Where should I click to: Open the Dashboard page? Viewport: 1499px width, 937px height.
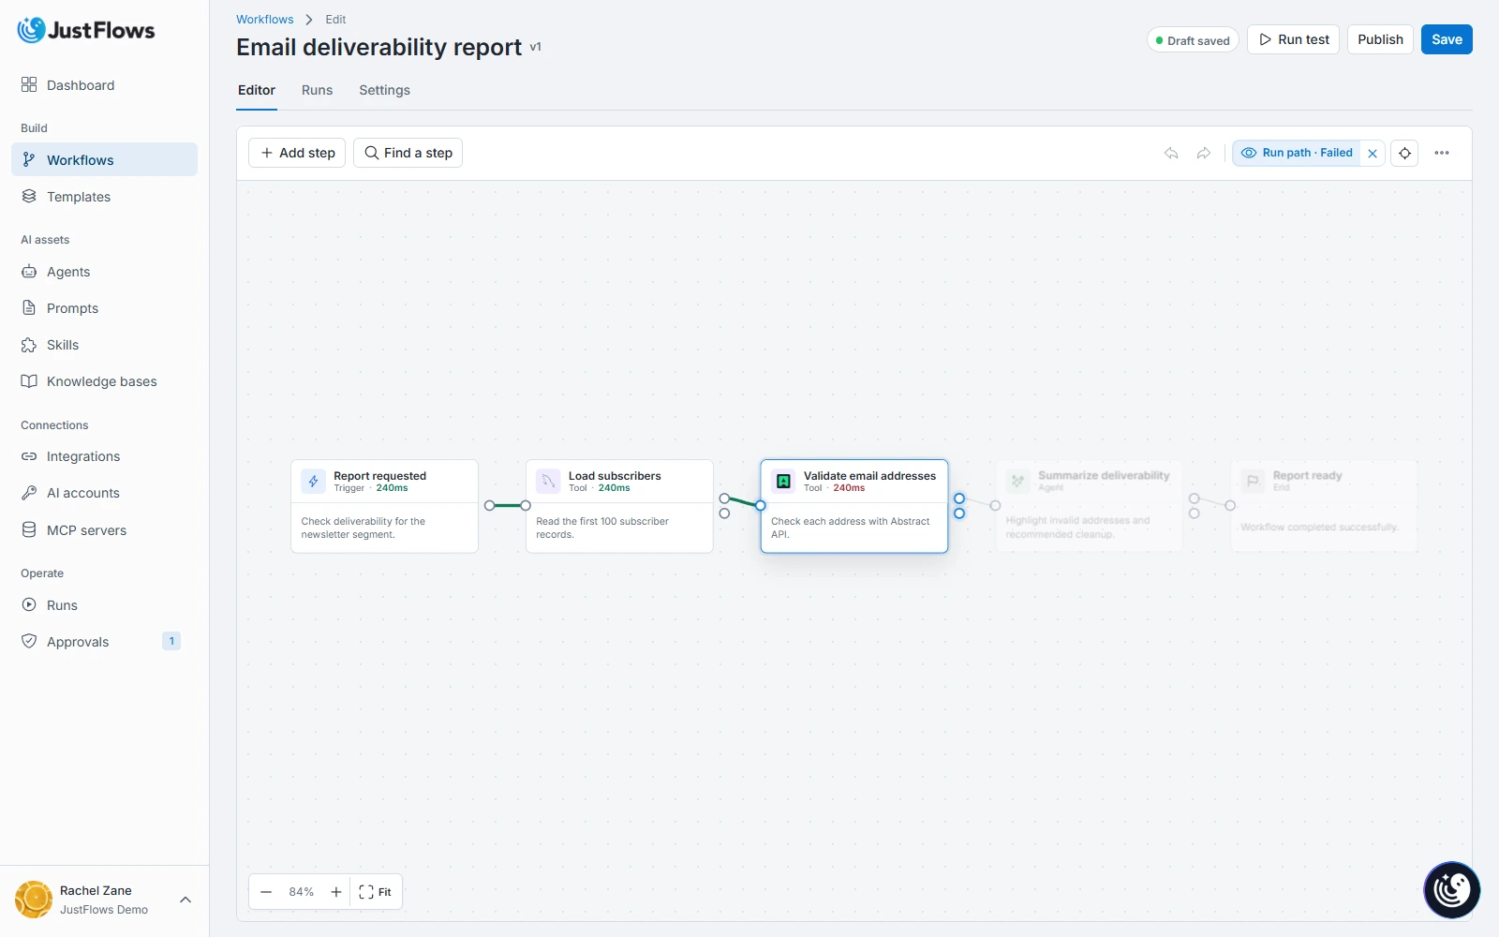(x=104, y=85)
